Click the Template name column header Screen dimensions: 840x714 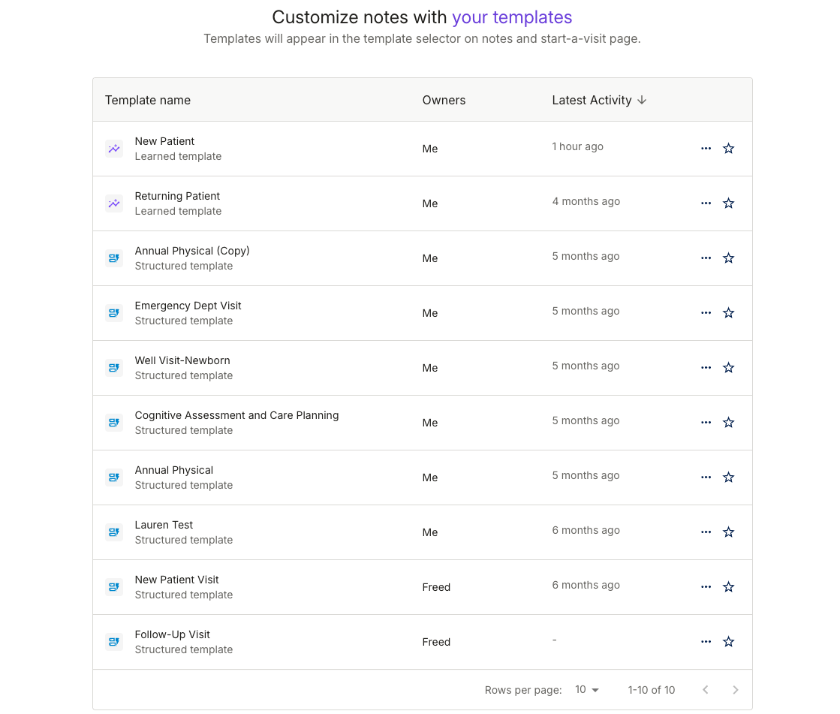(147, 99)
